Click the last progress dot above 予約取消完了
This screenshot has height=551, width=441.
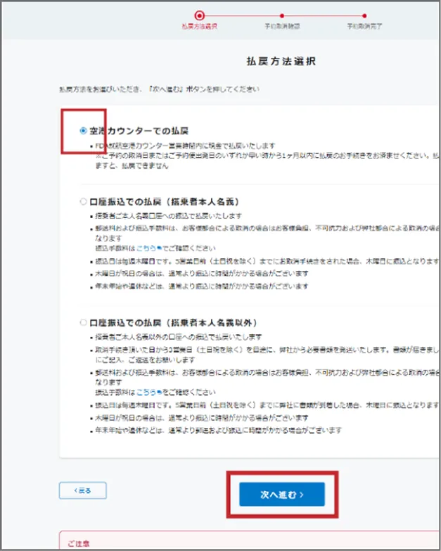[364, 14]
